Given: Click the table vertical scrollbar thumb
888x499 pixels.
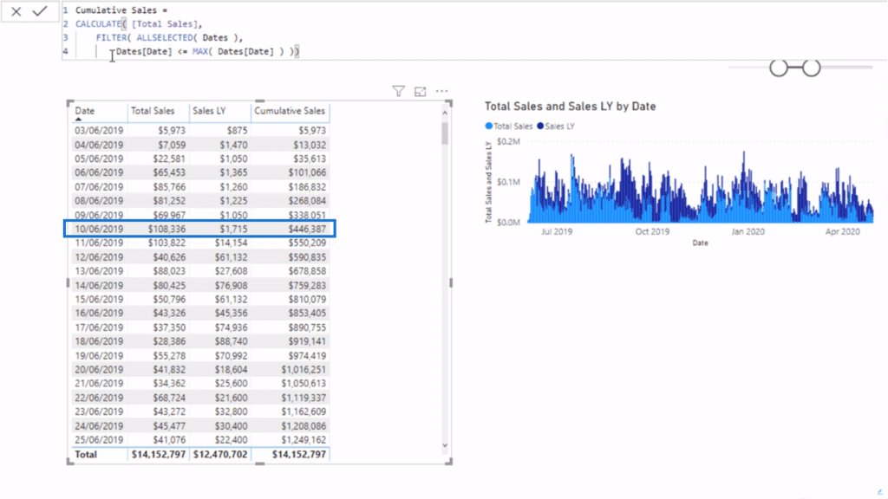Looking at the screenshot, I should click(445, 133).
